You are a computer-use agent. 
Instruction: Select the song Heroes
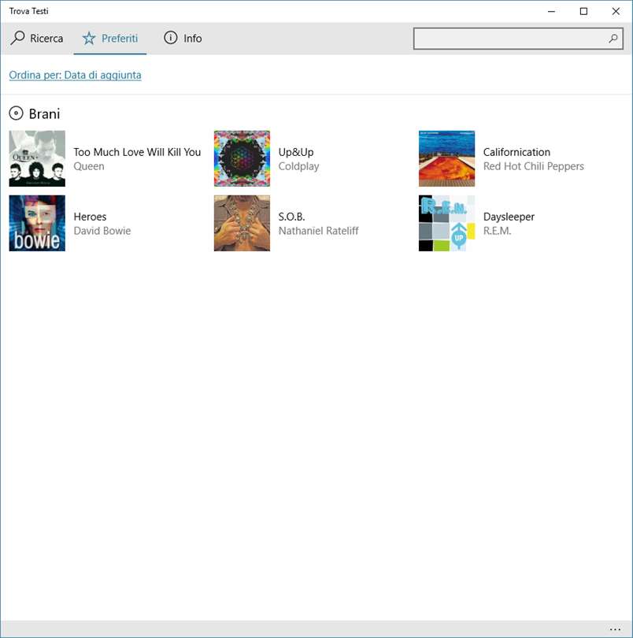point(90,217)
